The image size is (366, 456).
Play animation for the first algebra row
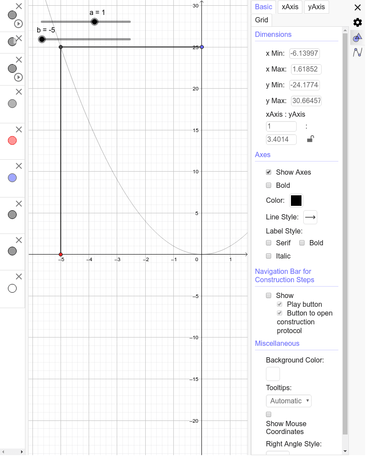[18, 24]
